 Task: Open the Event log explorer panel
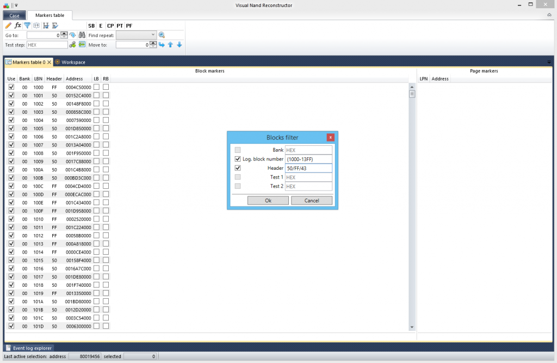29,348
